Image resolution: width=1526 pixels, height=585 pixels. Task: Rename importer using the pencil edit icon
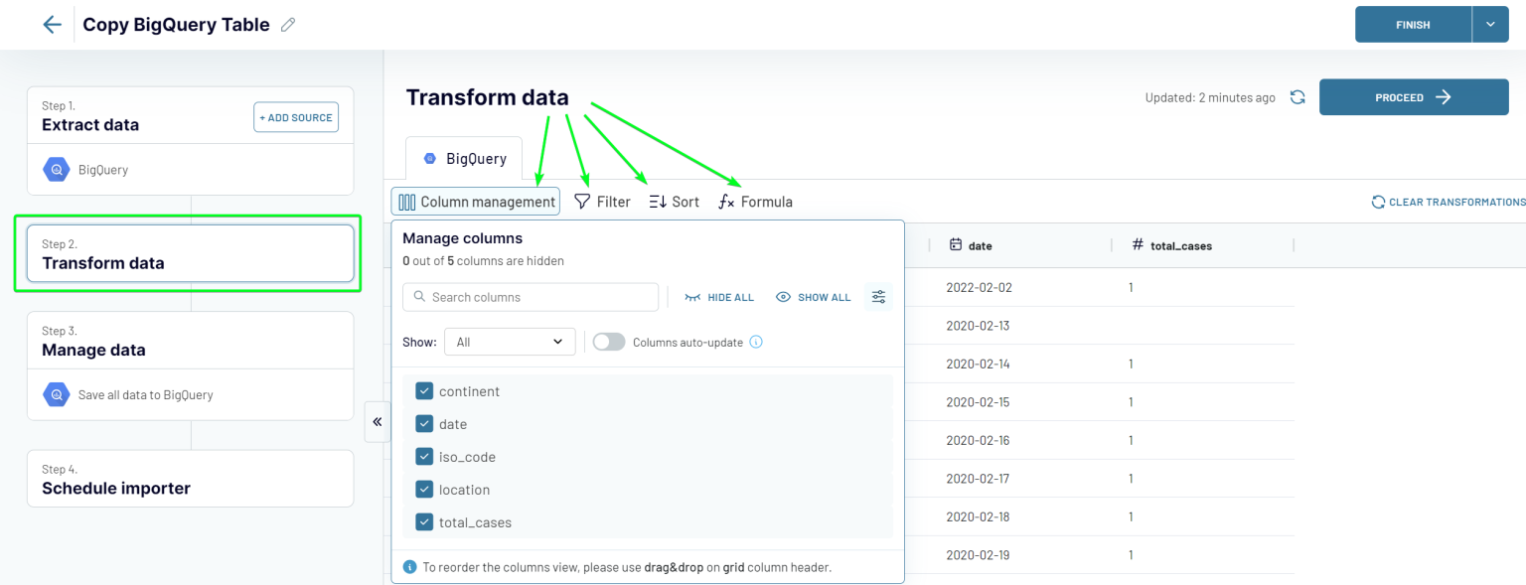(x=288, y=24)
